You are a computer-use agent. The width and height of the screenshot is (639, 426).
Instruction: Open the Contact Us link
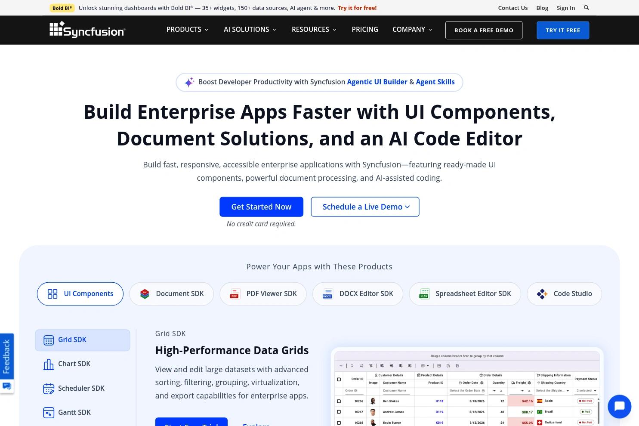(x=513, y=8)
